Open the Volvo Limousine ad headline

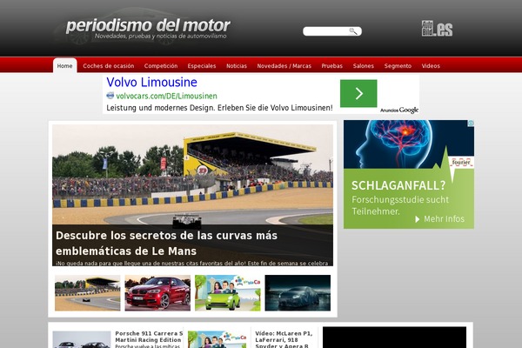tap(151, 82)
